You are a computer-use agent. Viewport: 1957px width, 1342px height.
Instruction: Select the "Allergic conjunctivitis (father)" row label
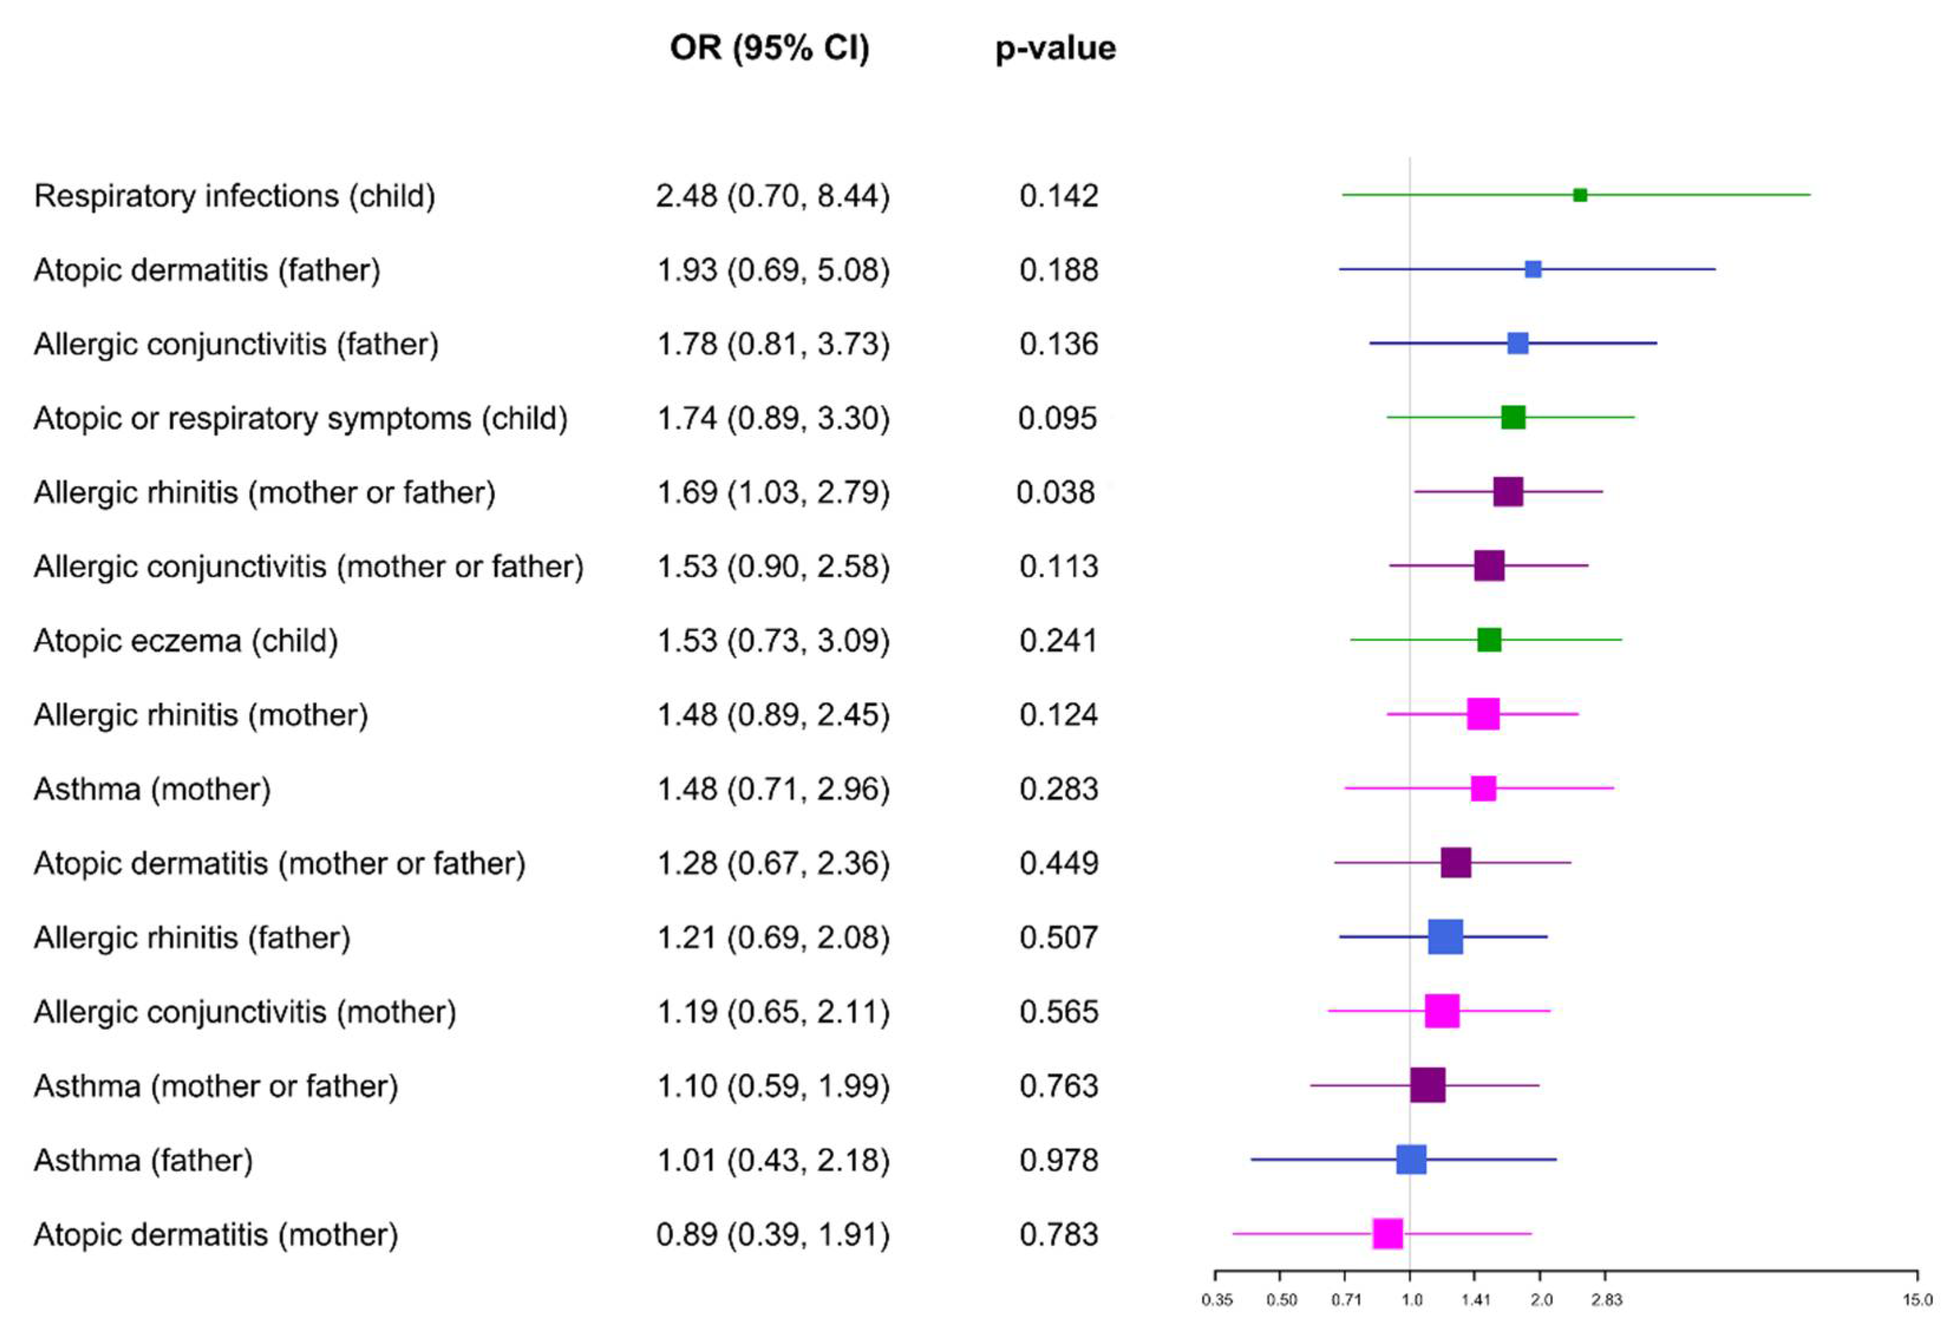[237, 344]
